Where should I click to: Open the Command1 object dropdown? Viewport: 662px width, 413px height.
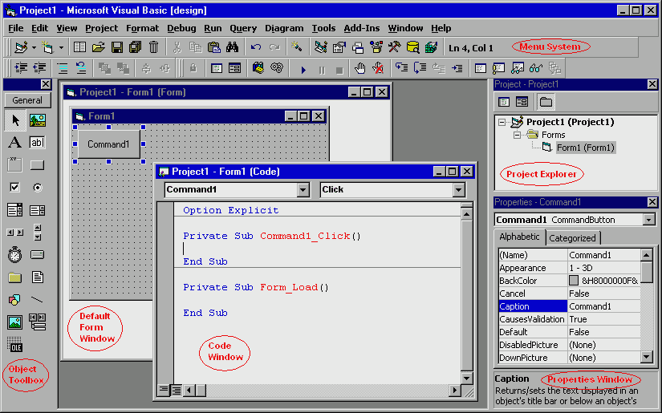pos(303,190)
